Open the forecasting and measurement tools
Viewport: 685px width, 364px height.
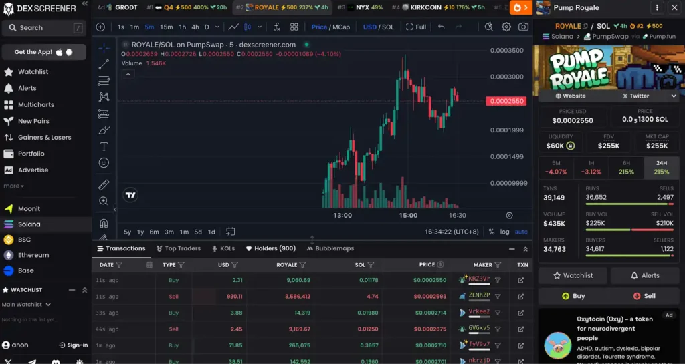(x=104, y=114)
